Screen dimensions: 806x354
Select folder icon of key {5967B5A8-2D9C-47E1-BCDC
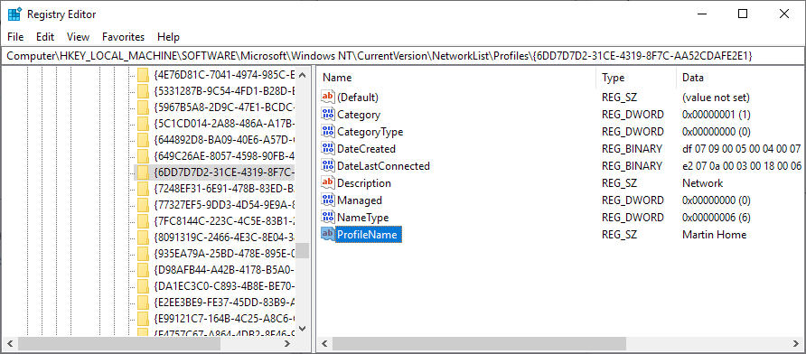pos(143,107)
